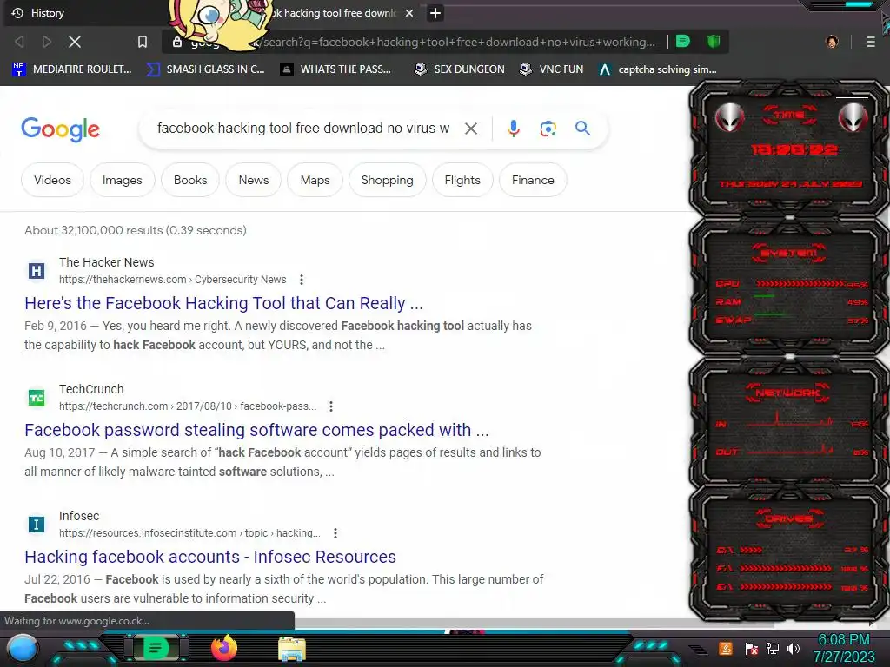
Task: Click the SYSTEM widget header
Action: tap(789, 253)
